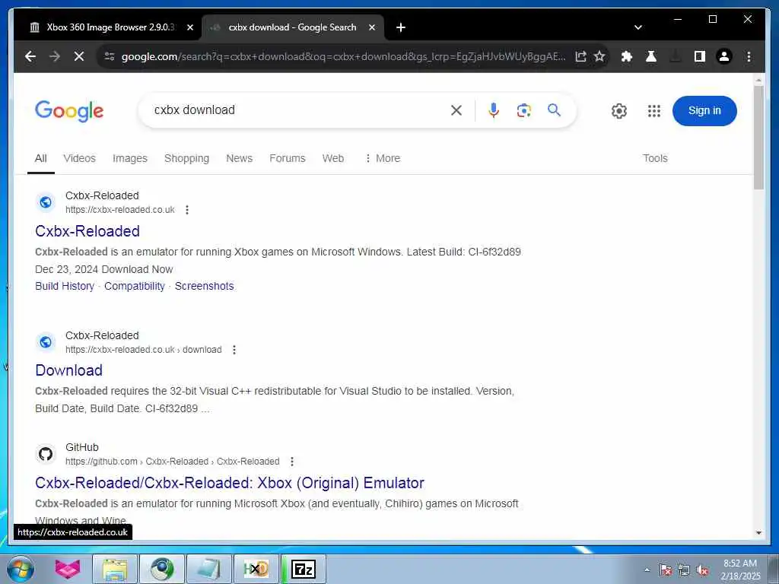Submit search with magnifier icon

pyautogui.click(x=554, y=109)
